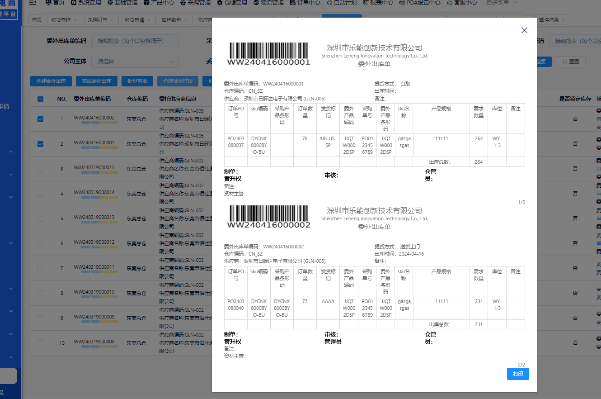Screen dimensions: 601x399
Task: Uncheck the row 1 checkbox WW240416000002
Action: point(41,119)
